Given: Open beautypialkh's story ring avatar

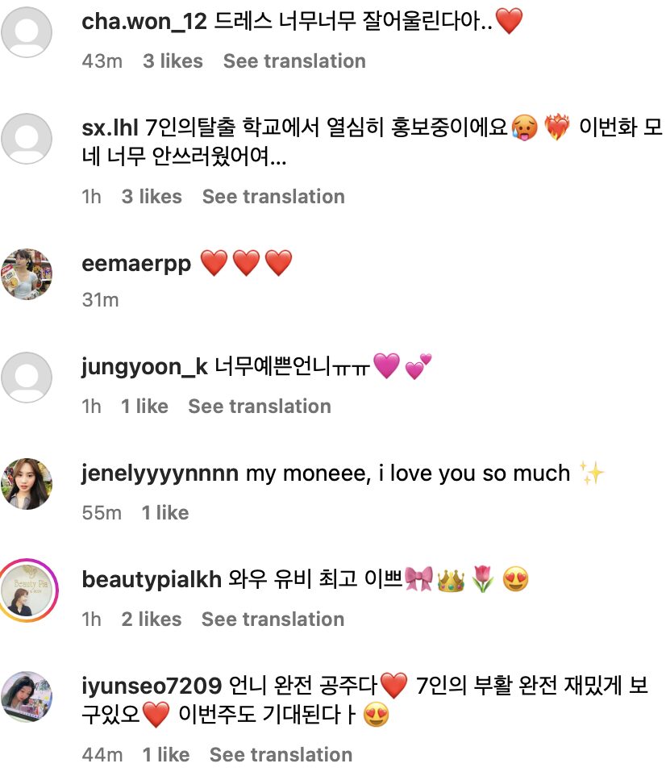Looking at the screenshot, I should coord(27,590).
